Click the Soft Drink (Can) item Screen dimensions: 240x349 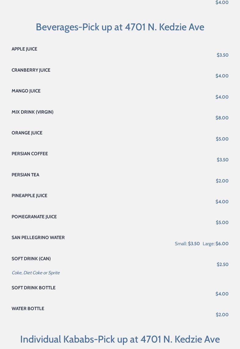coord(31,259)
